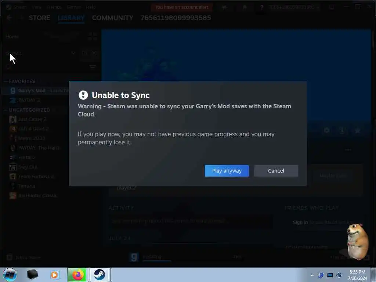Viewport: 376px width, 282px height.
Task: Select Team Fortress 2 in the library
Action: (x=36, y=177)
